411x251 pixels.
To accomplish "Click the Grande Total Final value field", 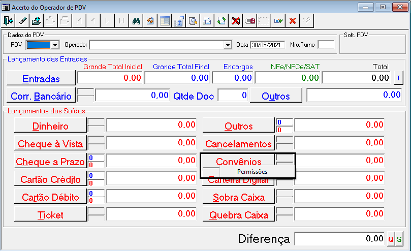I will [x=177, y=78].
